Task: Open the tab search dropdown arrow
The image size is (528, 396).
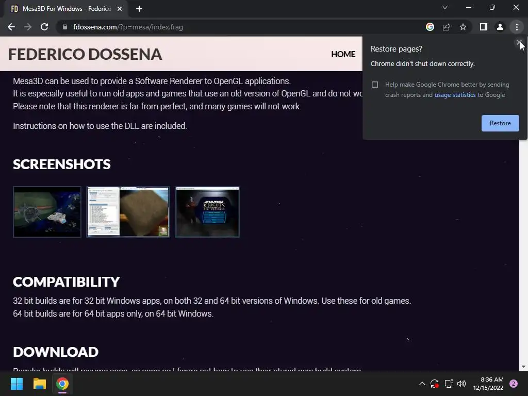Action: pos(445,7)
